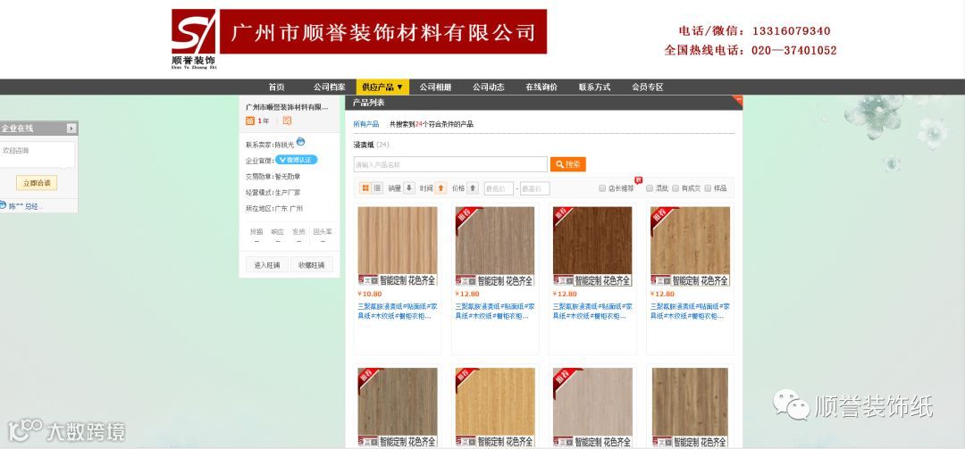Click the ¥10.80 price text
Image resolution: width=965 pixels, height=449 pixels.
click(x=370, y=294)
